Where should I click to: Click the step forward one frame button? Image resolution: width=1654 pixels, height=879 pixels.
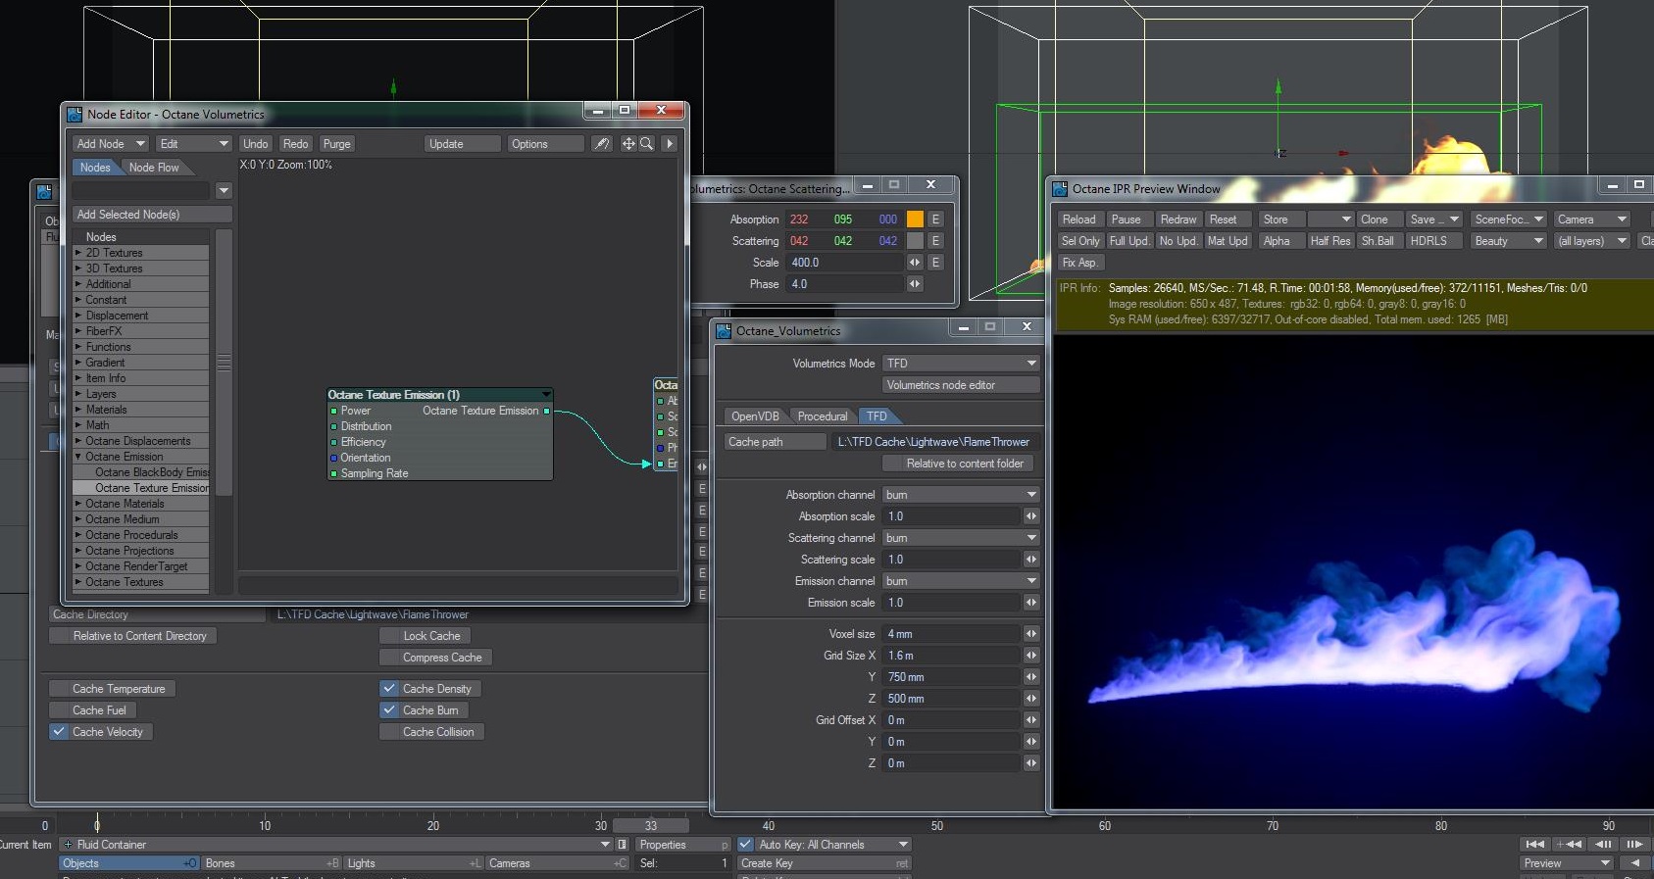click(1634, 844)
